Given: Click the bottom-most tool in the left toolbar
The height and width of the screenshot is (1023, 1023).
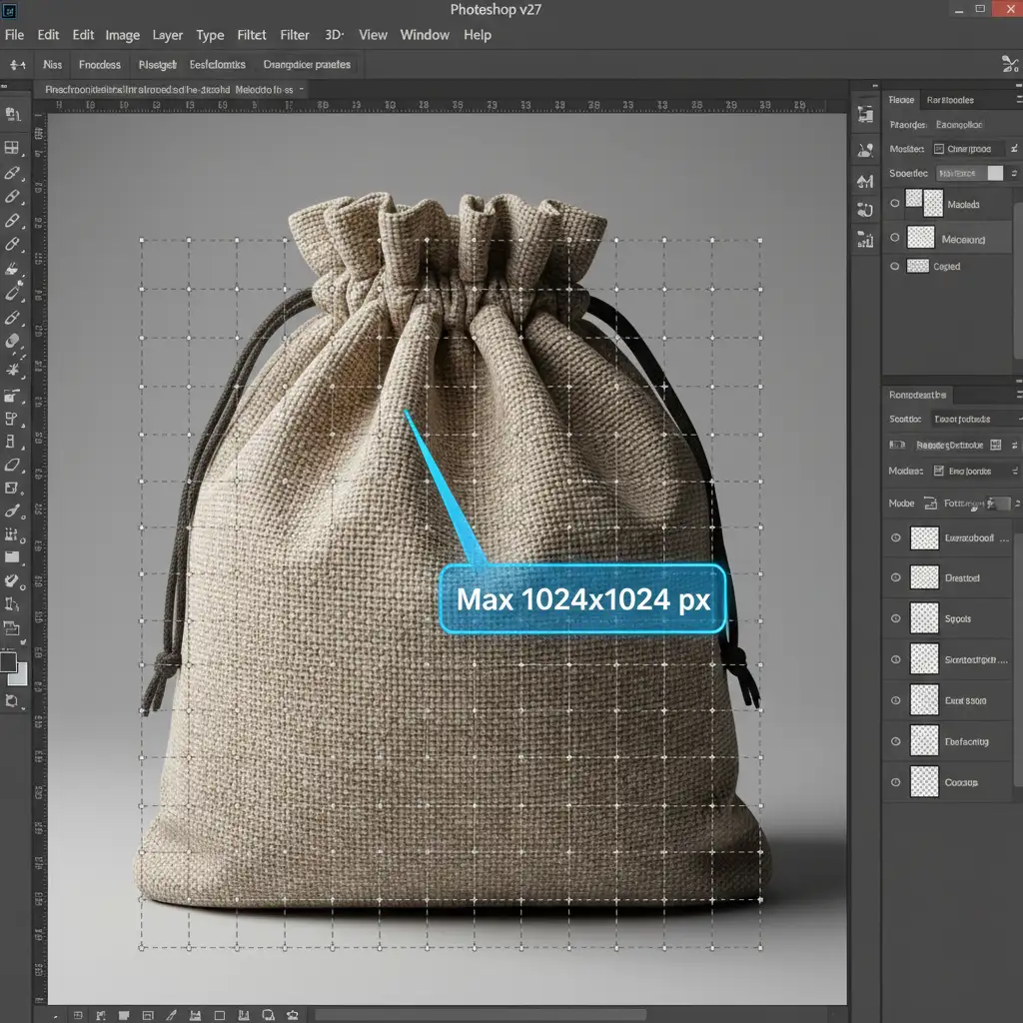Looking at the screenshot, I should [x=12, y=701].
